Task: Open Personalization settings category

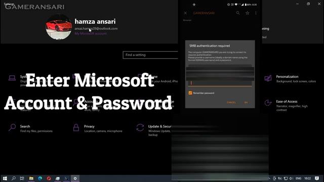Action: coord(290,79)
